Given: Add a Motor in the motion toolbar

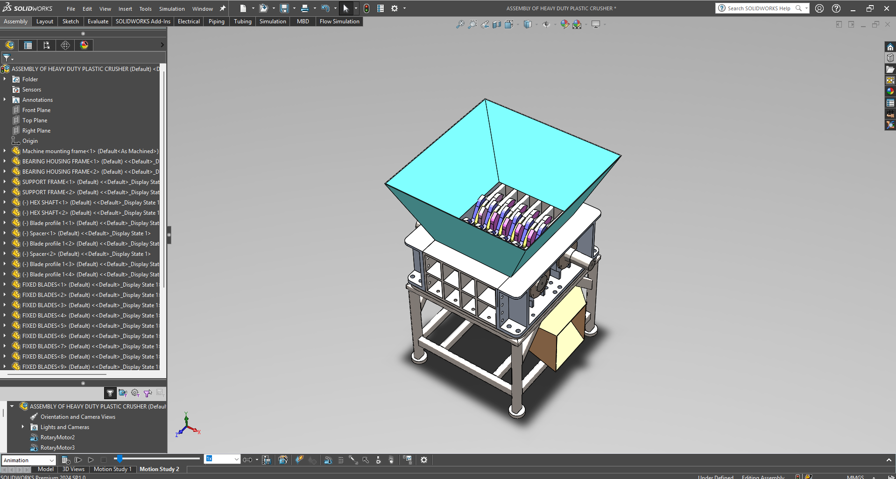Looking at the screenshot, I should pyautogui.click(x=328, y=460).
